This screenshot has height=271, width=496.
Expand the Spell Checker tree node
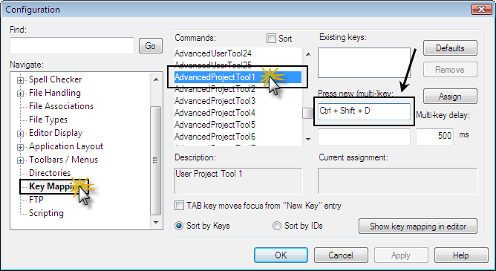(20, 80)
